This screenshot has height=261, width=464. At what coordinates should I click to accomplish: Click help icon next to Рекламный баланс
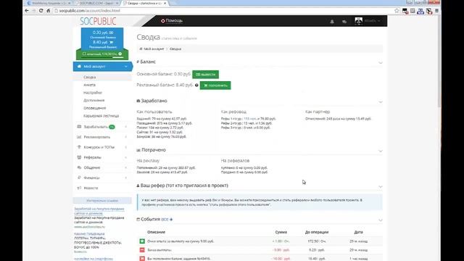pyautogui.click(x=196, y=86)
